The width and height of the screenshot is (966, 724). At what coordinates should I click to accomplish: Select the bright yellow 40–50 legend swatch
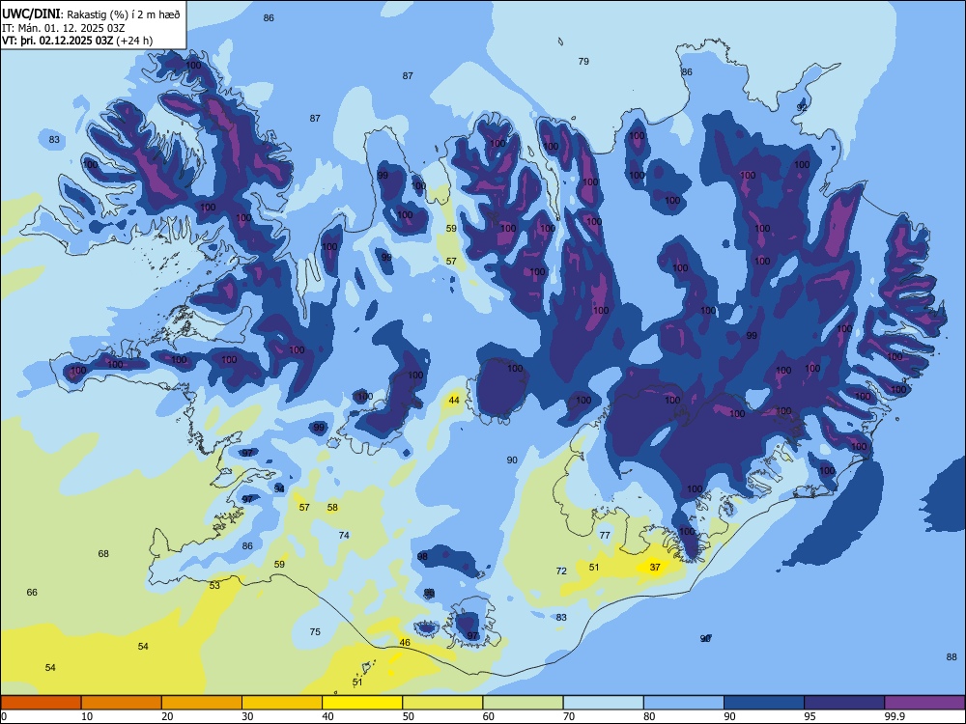click(362, 703)
